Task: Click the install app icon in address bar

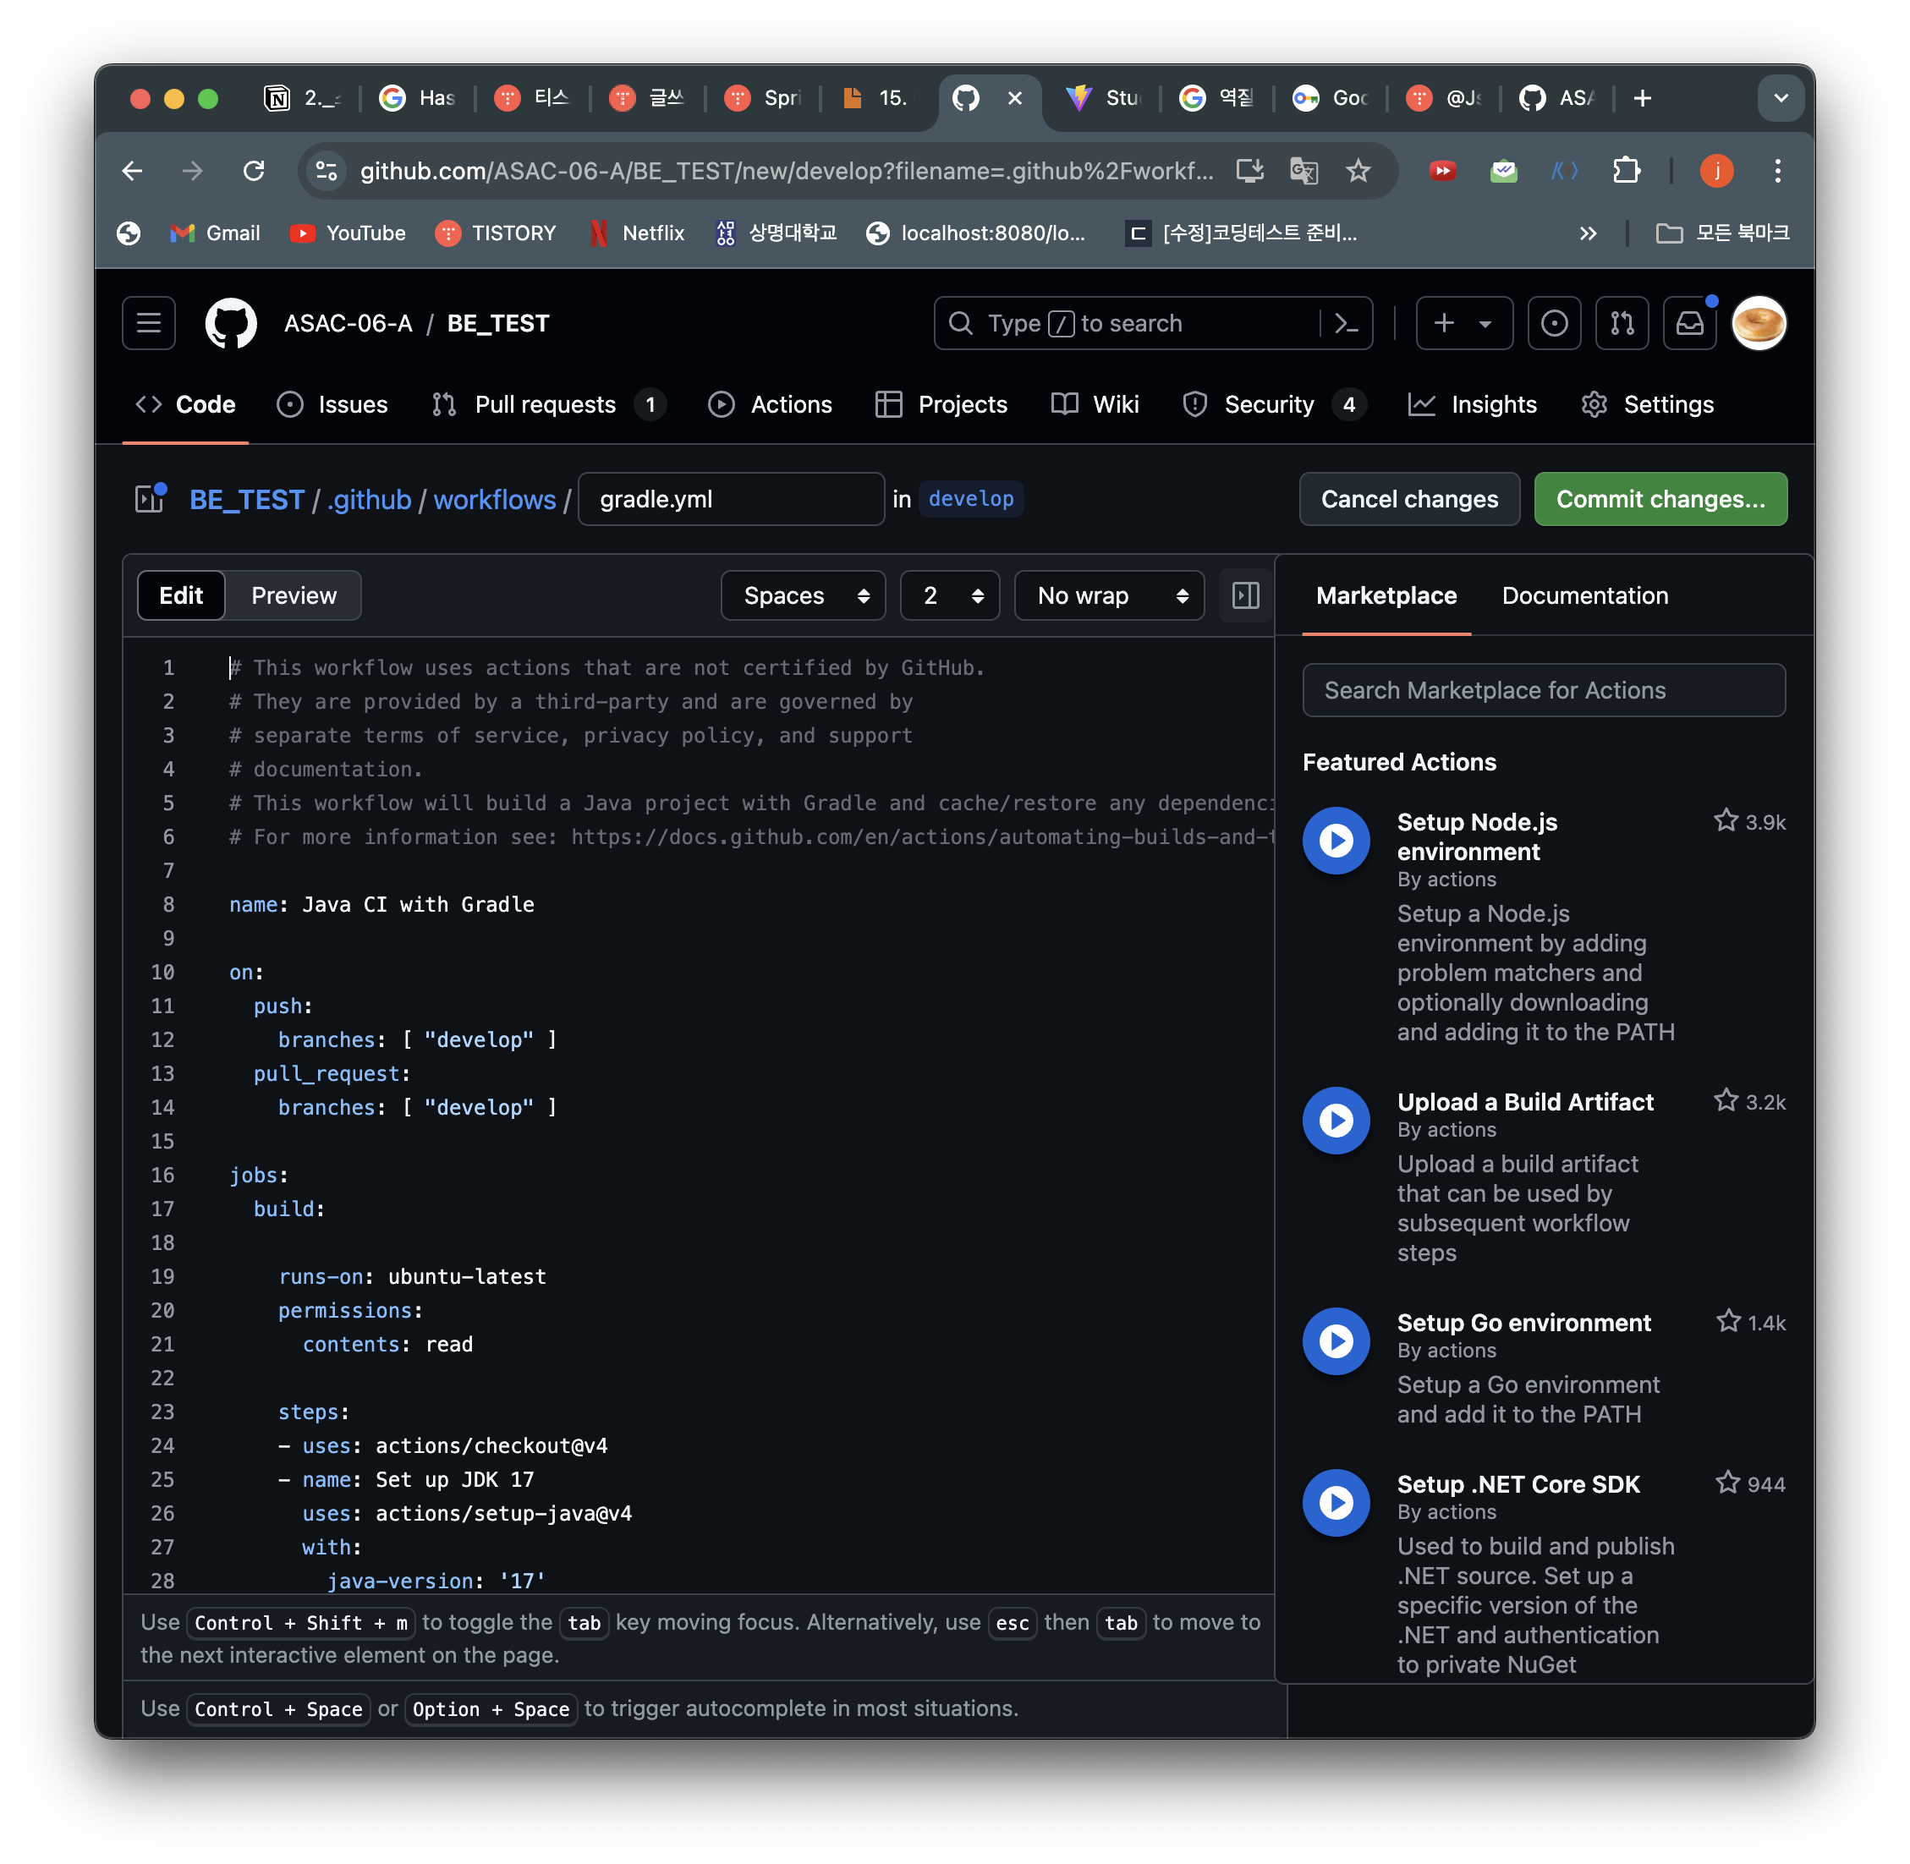Action: point(1250,172)
